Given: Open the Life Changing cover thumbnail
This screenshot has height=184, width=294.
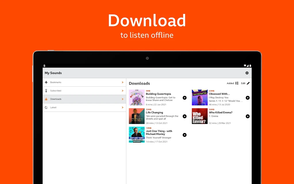Looking at the screenshot, I should pos(137,116).
